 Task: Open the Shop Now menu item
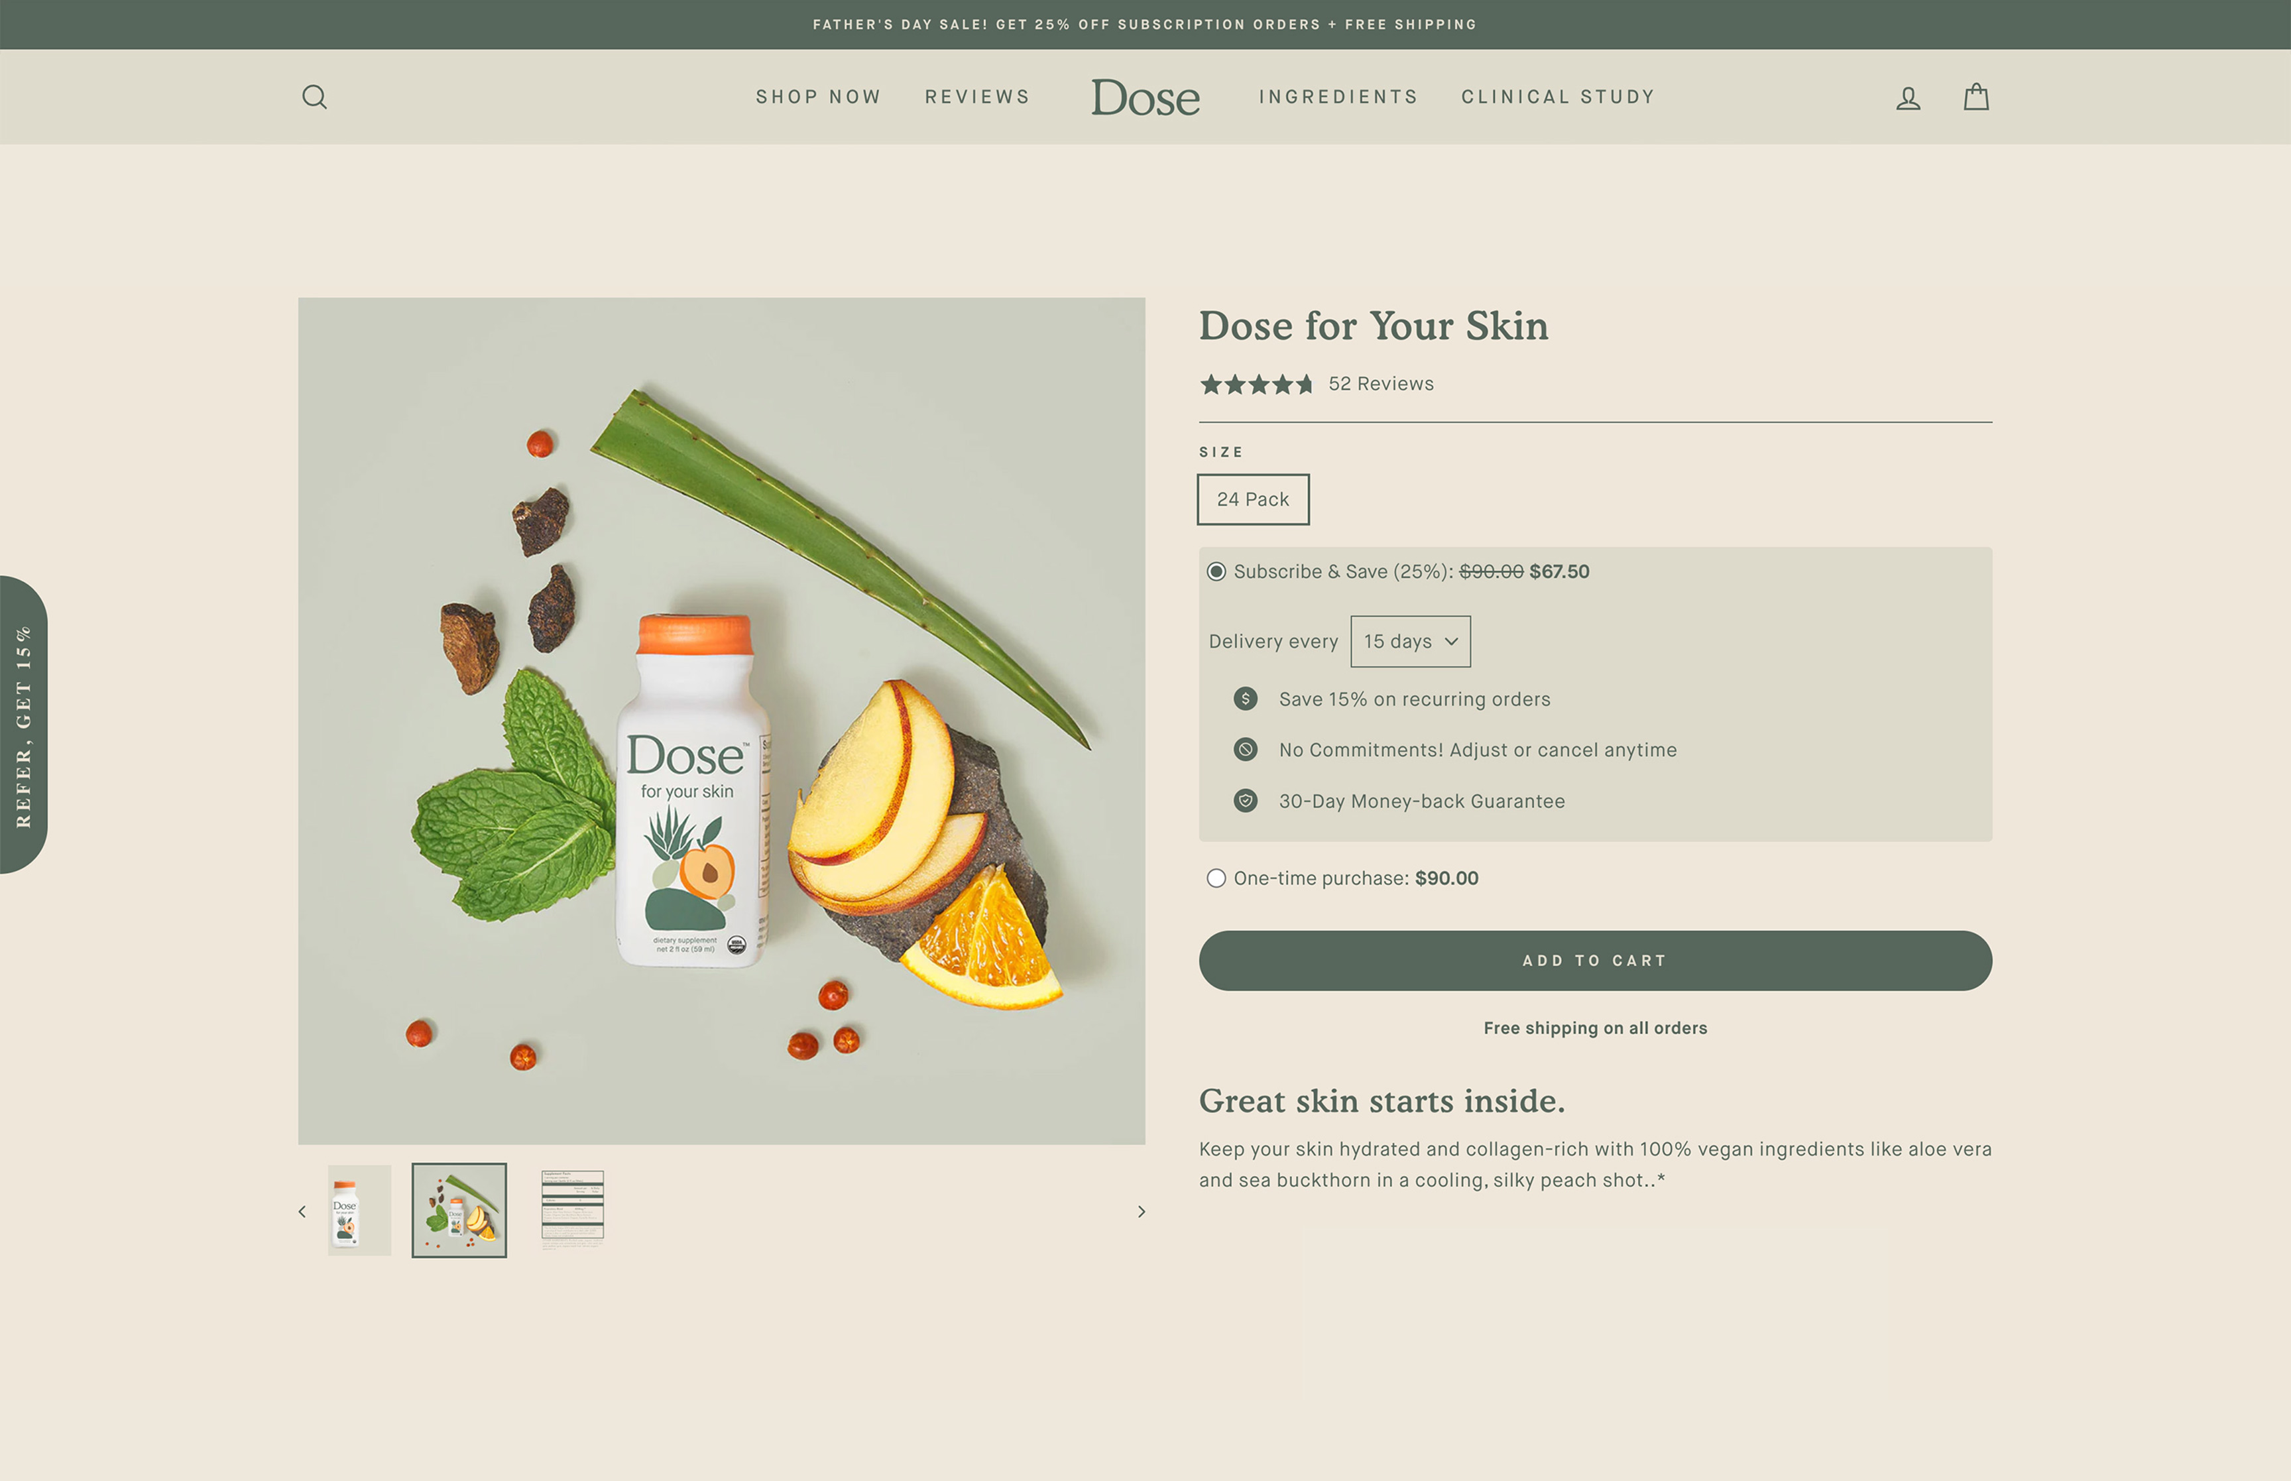coord(818,97)
